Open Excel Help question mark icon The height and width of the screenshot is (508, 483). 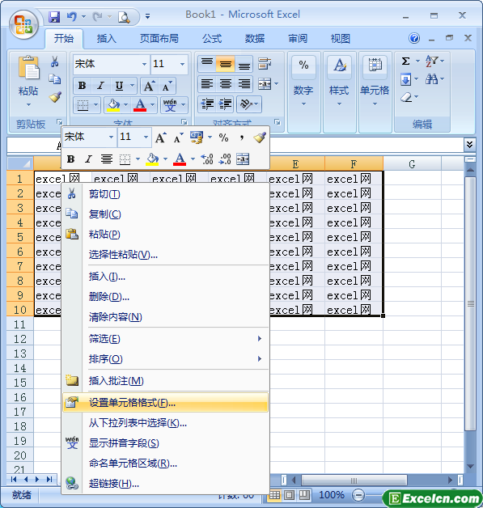[x=414, y=38]
